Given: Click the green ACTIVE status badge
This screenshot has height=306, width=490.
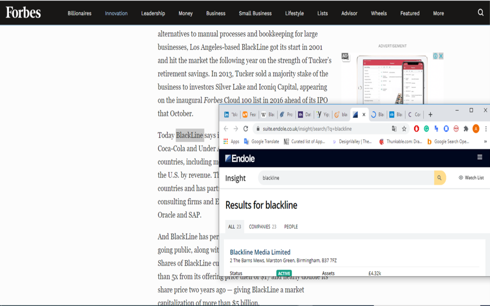Looking at the screenshot, I should [x=284, y=273].
